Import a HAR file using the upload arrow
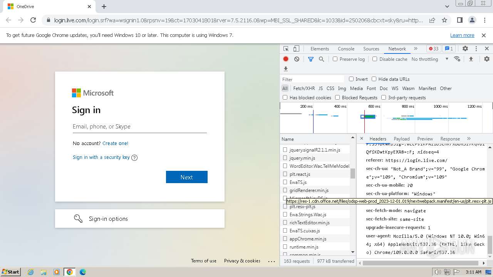This screenshot has width=493, height=277. pos(471,59)
